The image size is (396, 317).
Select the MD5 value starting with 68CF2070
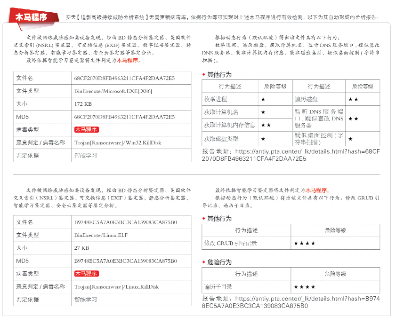point(124,117)
